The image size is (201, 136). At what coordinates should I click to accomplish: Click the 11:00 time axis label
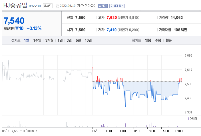(x=124, y=131)
